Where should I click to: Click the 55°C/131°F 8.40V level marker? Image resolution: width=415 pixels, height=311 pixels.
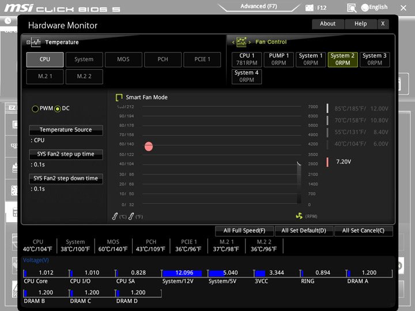click(327, 132)
